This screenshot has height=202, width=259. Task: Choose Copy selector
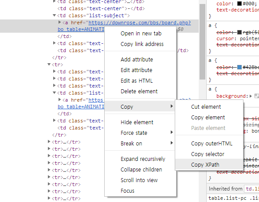[209, 154]
